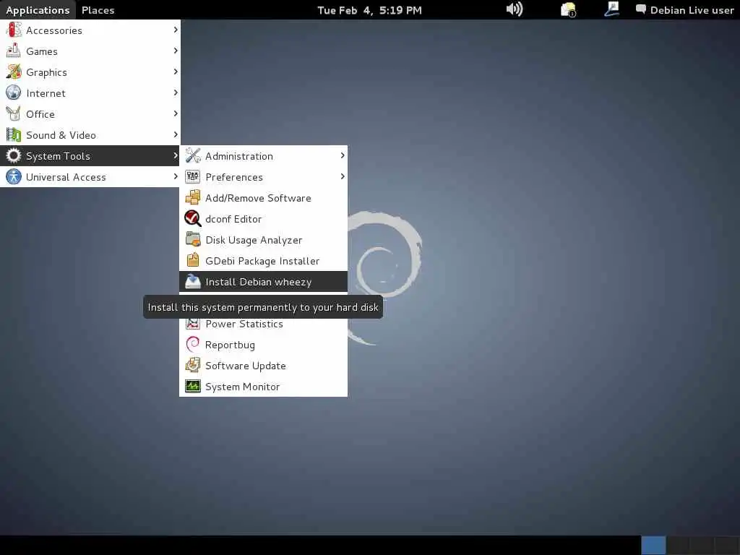Expand Administration submenu arrow

[x=343, y=155]
